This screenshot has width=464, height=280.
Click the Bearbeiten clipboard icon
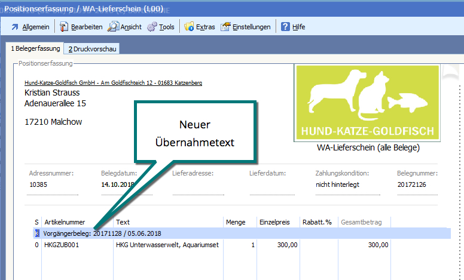(x=63, y=27)
